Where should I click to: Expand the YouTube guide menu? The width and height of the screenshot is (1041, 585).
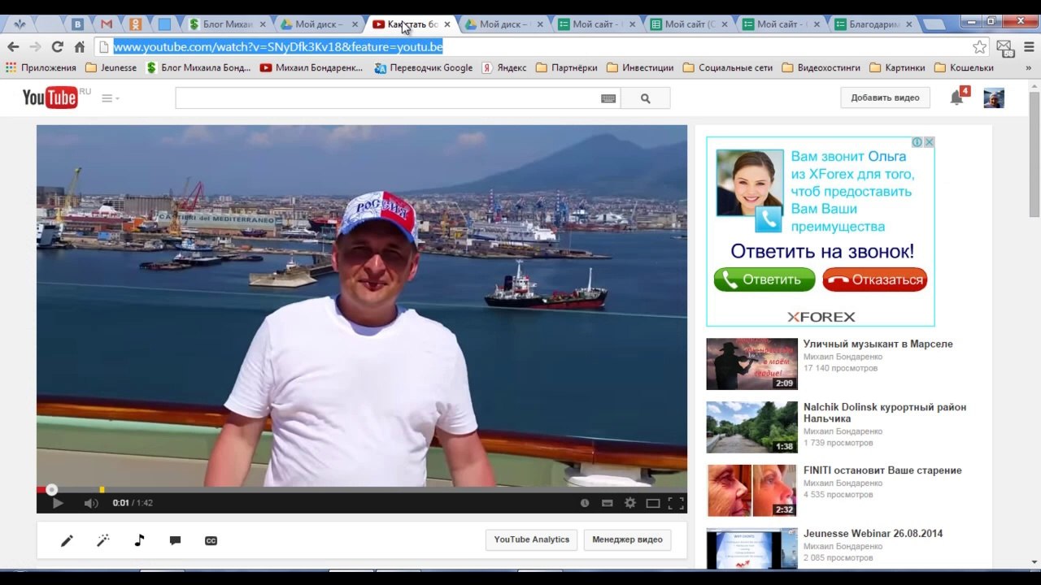[110, 98]
